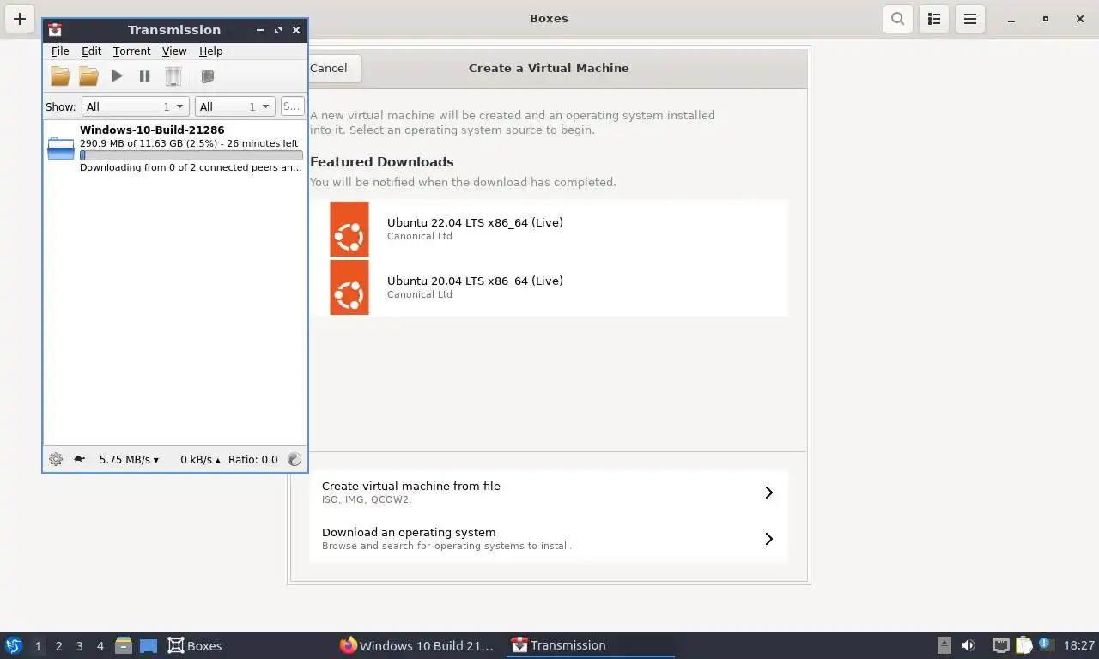Click the Windows-10-Build-21286 torrent folder icon
Screen dimensions: 1099x659
(x=61, y=148)
